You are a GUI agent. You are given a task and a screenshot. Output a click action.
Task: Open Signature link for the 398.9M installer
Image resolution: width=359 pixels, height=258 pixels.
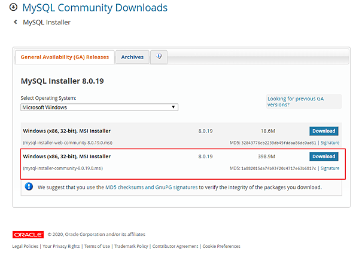pyautogui.click(x=330, y=168)
